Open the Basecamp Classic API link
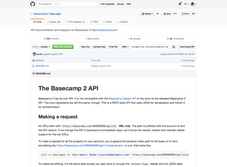This screenshot has height=167, width=227. click(x=122, y=99)
